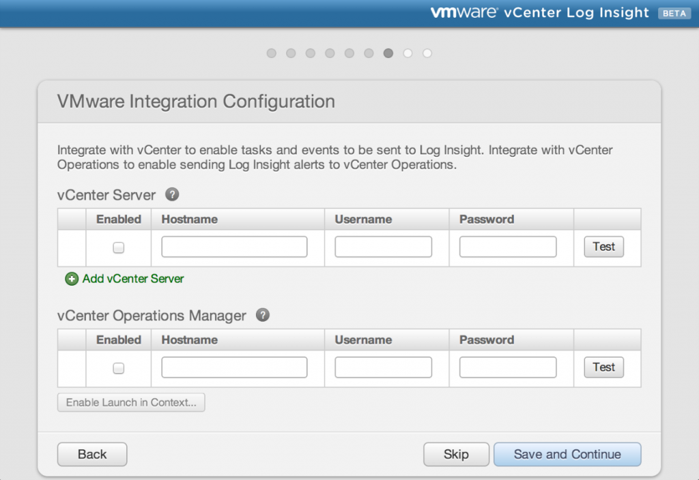Focus the vCenter Operations Manager Username field
The width and height of the screenshot is (699, 480).
[384, 367]
